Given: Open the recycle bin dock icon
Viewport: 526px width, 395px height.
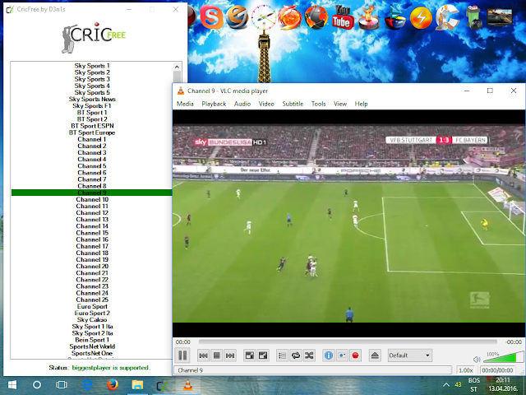Looking at the screenshot, I should [474, 17].
